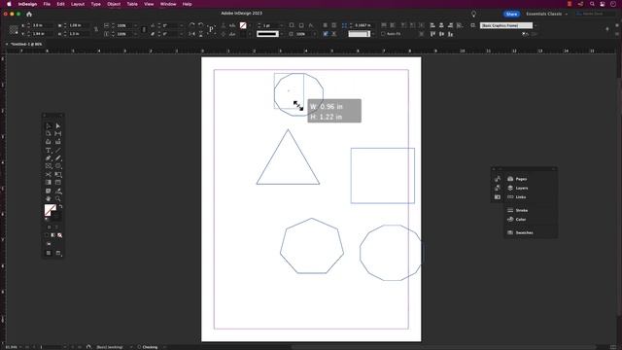This screenshot has height=350, width=622.
Task: Open the Window menu
Action: 168,4
